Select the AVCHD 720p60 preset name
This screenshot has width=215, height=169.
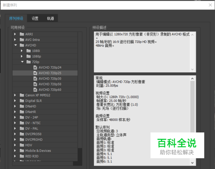50,90
